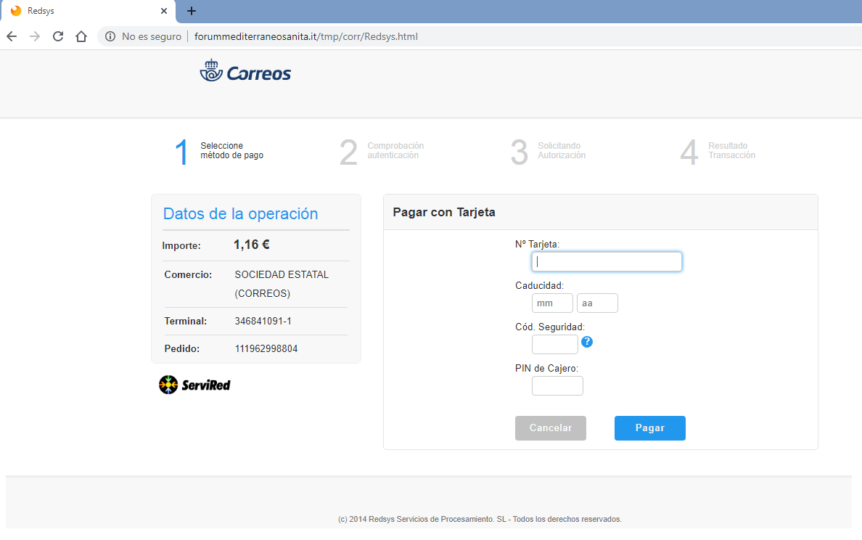Click the 'Pedido:' label
The height and width of the screenshot is (540, 862).
pos(182,348)
